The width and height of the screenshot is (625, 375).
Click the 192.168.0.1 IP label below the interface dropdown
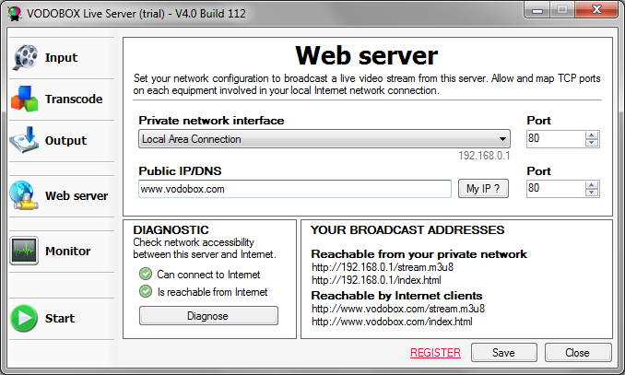pyautogui.click(x=484, y=155)
